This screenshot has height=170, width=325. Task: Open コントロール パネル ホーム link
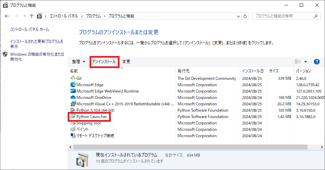pos(30,30)
